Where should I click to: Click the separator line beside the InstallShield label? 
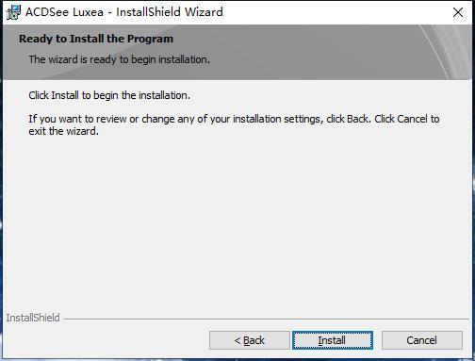(266, 320)
